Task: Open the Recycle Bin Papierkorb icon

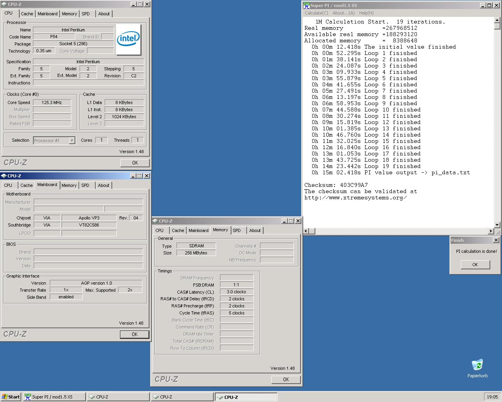Action: (x=477, y=368)
